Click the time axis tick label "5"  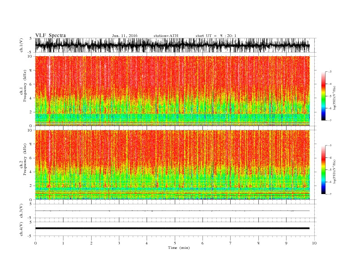175,243
